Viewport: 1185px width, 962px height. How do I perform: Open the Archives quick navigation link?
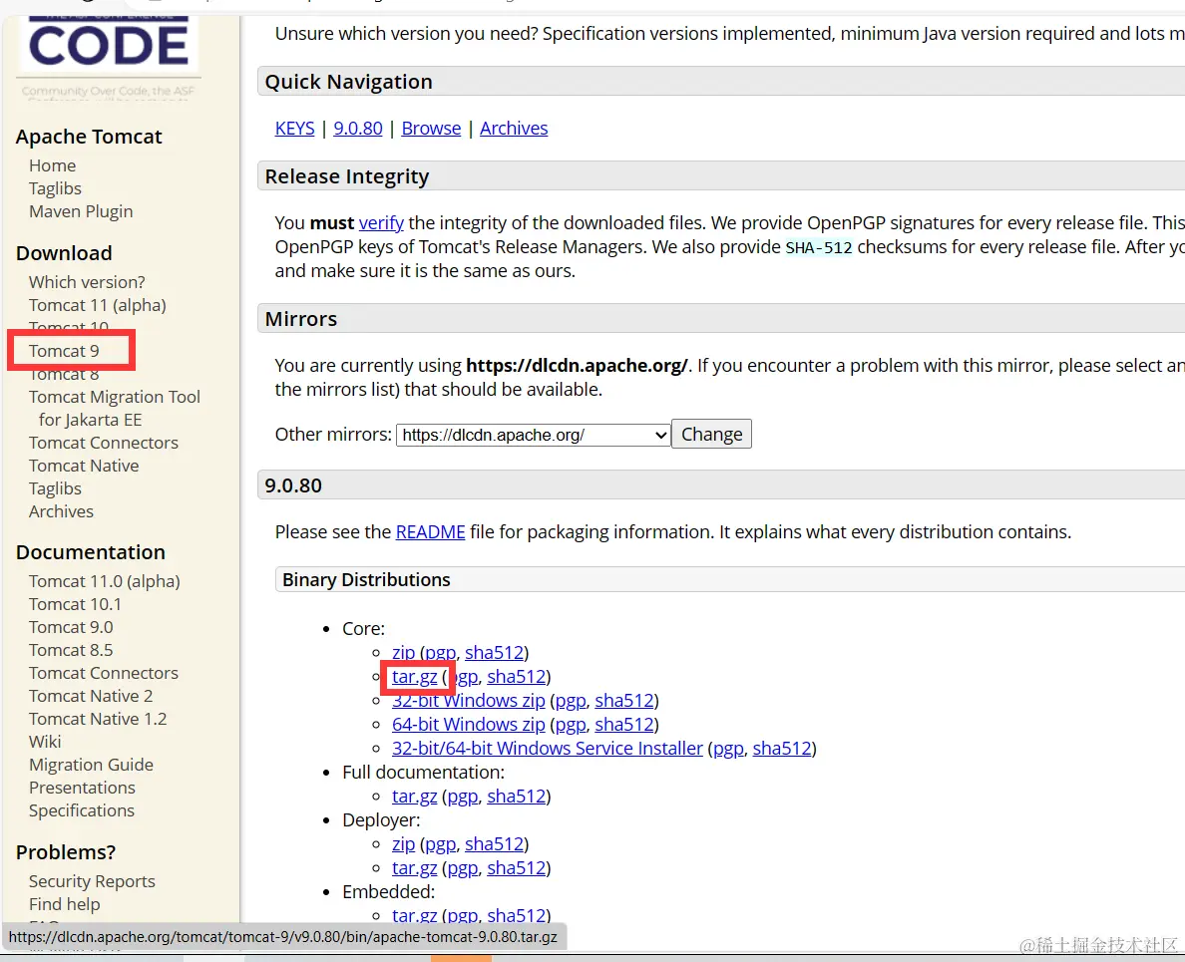coord(514,128)
